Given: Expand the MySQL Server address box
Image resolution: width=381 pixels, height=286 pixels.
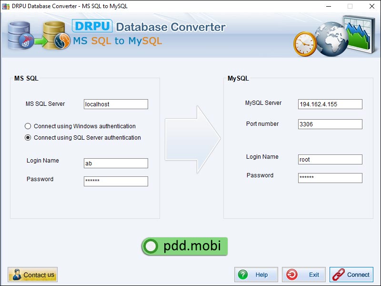Looking at the screenshot, I should click(330, 104).
